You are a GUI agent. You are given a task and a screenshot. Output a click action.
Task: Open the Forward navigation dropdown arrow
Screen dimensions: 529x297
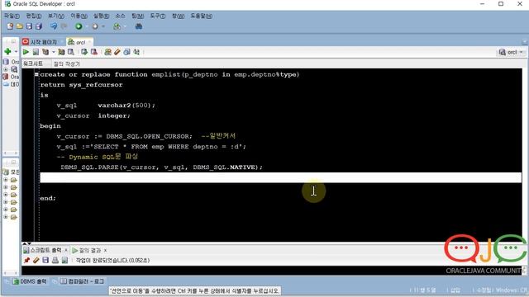coord(103,26)
